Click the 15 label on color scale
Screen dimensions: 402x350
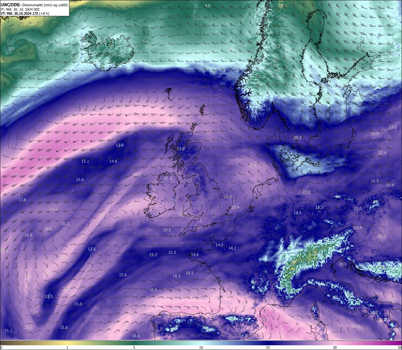pyautogui.click(x=268, y=347)
